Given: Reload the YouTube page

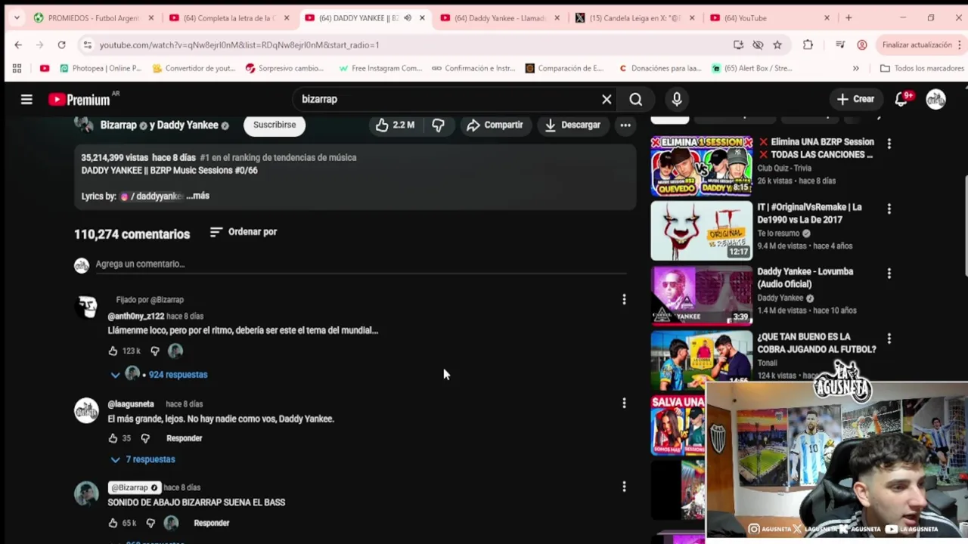Looking at the screenshot, I should (62, 45).
